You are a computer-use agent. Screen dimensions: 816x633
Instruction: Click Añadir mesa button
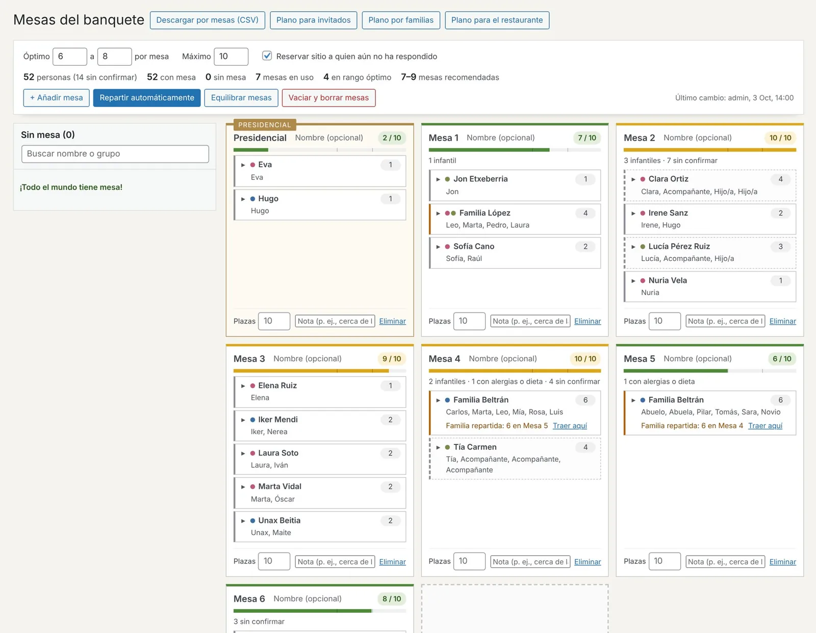(56, 98)
